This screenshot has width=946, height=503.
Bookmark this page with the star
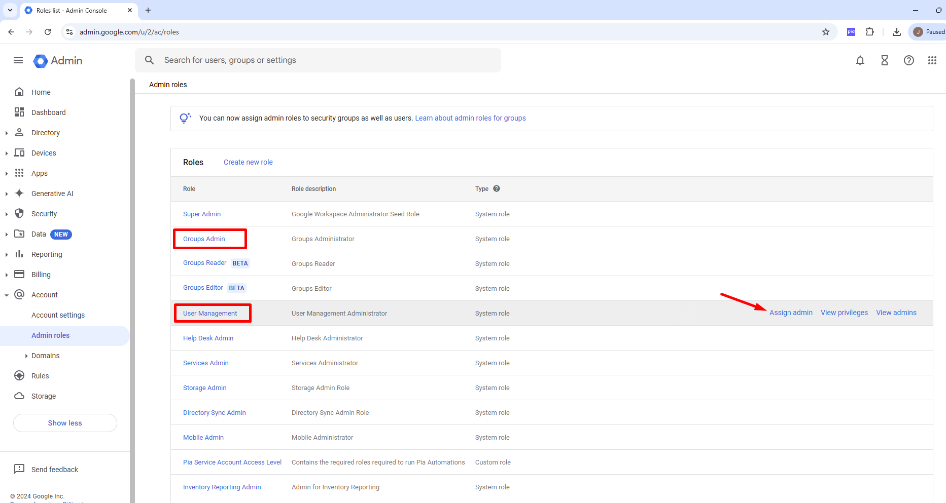(x=826, y=32)
